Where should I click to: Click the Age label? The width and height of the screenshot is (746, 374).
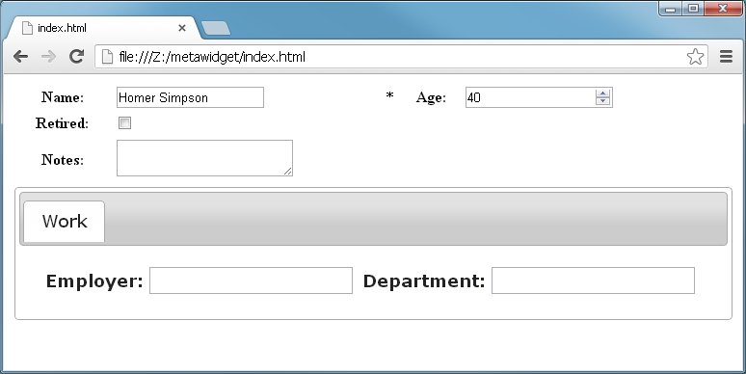[x=431, y=97]
